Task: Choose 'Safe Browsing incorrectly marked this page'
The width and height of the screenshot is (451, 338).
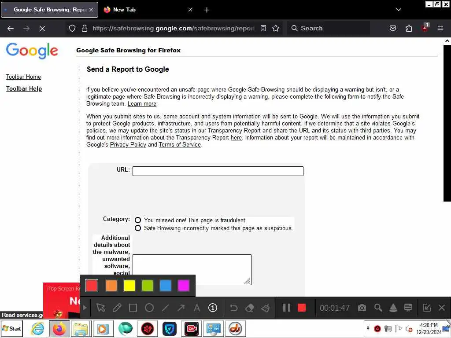Action: point(138,228)
